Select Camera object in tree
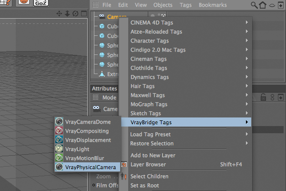The width and height of the screenshot is (286, 191). 113,17
